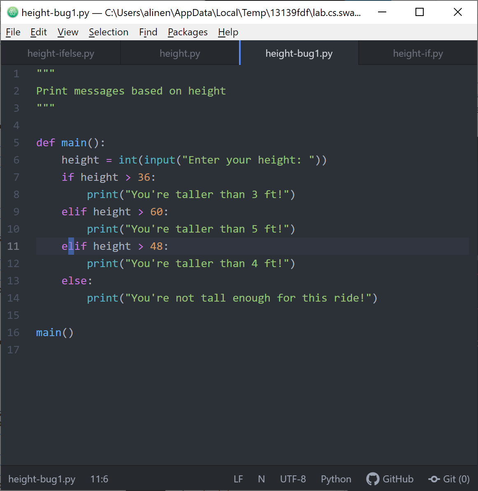Click "You're taller than 5 ft!" string
The image size is (478, 491).
pos(207,229)
